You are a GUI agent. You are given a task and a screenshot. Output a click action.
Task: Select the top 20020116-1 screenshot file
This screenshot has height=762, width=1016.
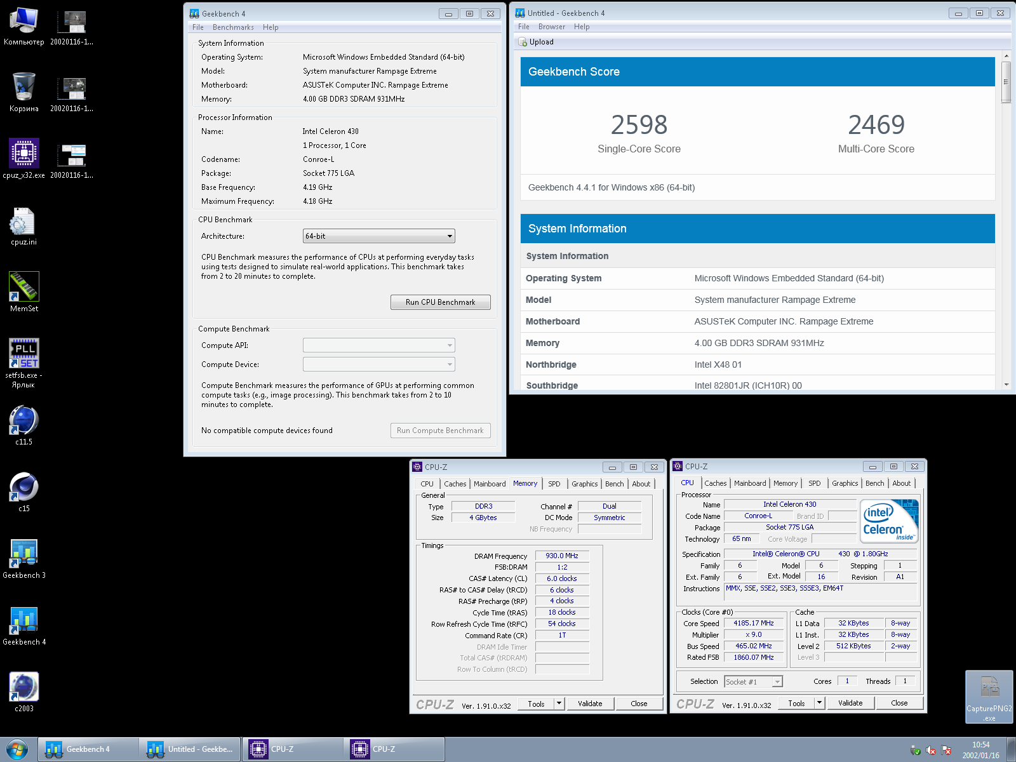click(72, 27)
